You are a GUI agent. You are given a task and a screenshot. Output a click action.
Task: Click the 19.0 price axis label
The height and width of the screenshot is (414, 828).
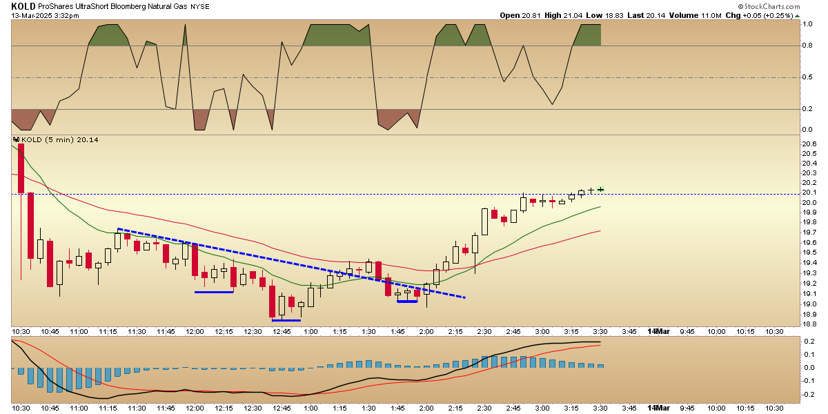coord(811,304)
